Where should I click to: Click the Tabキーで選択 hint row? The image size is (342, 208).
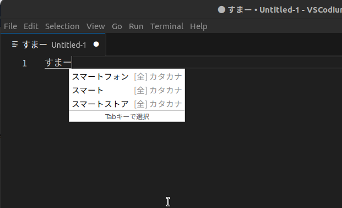[127, 116]
